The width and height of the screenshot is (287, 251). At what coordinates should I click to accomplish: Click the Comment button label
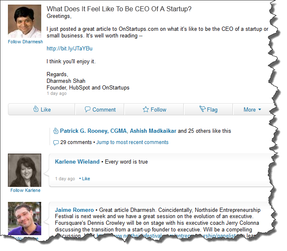(x=104, y=109)
